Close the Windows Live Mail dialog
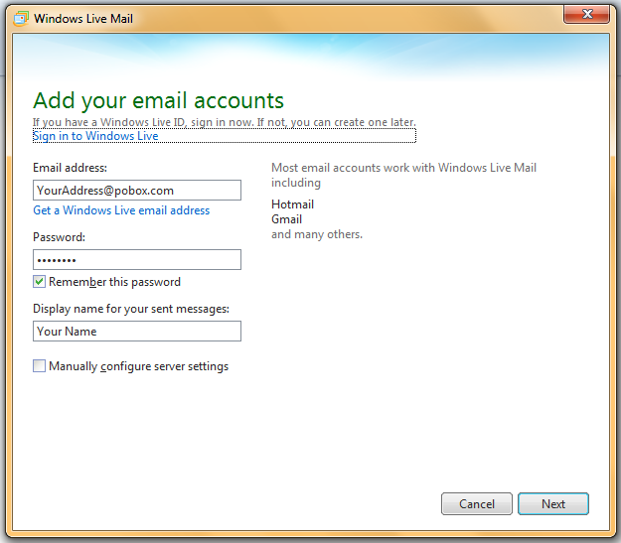Image resolution: width=621 pixels, height=543 pixels. point(587,14)
